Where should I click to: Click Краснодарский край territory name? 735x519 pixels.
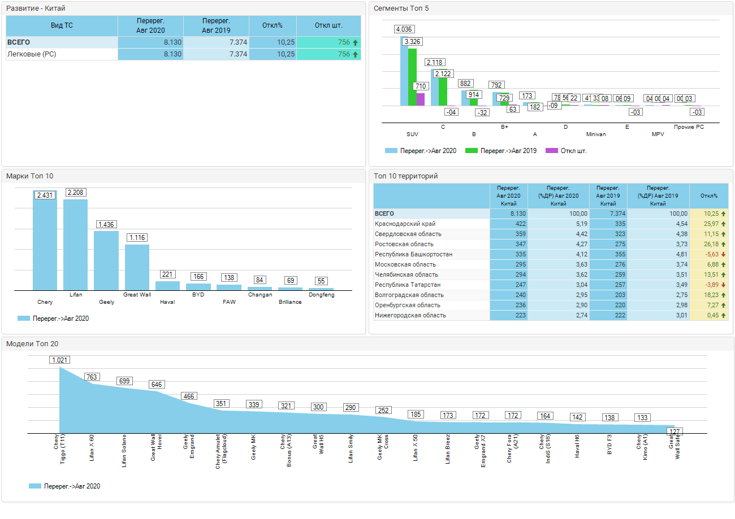(x=405, y=224)
